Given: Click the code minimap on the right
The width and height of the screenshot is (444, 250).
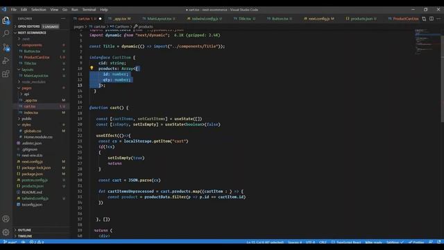Looking at the screenshot, I should point(427,41).
